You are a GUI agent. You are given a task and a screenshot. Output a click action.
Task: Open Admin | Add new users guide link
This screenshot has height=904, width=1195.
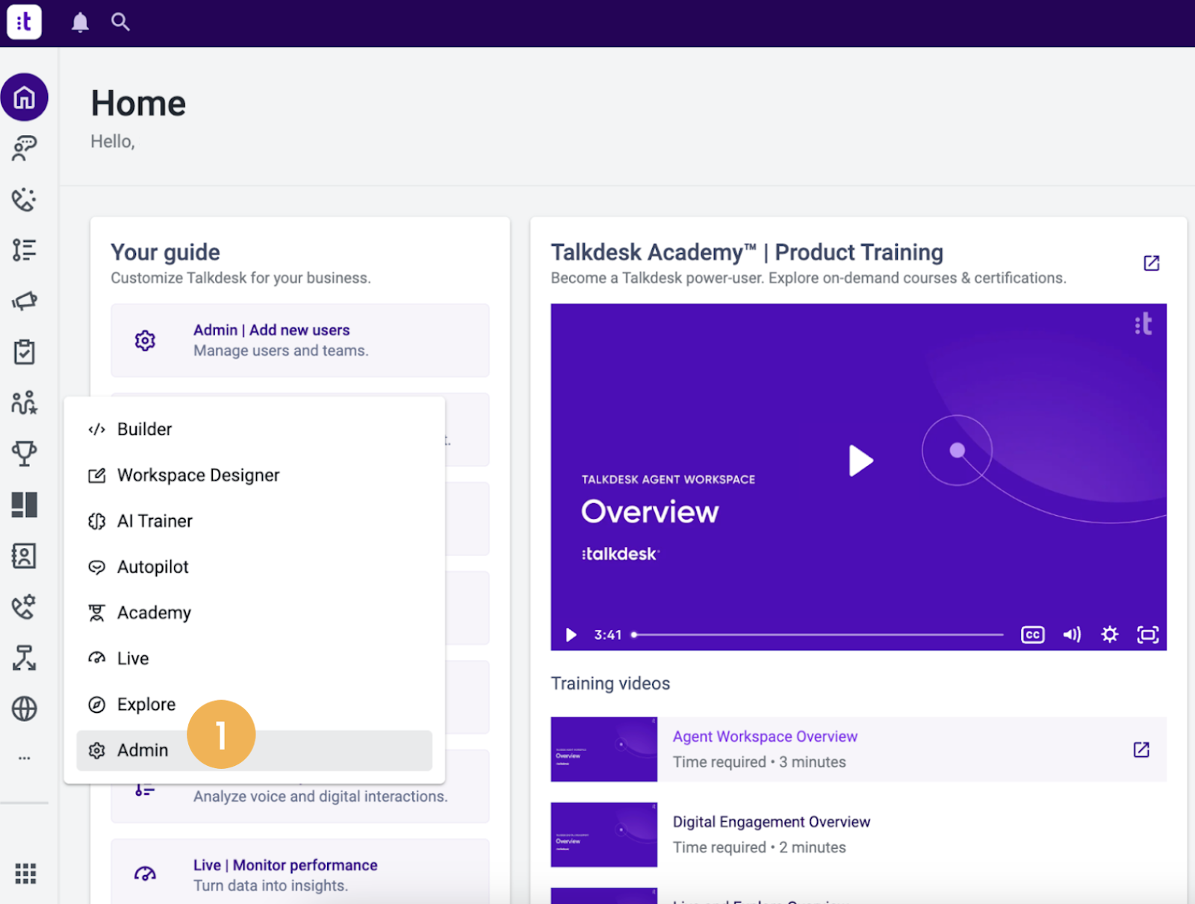point(271,330)
